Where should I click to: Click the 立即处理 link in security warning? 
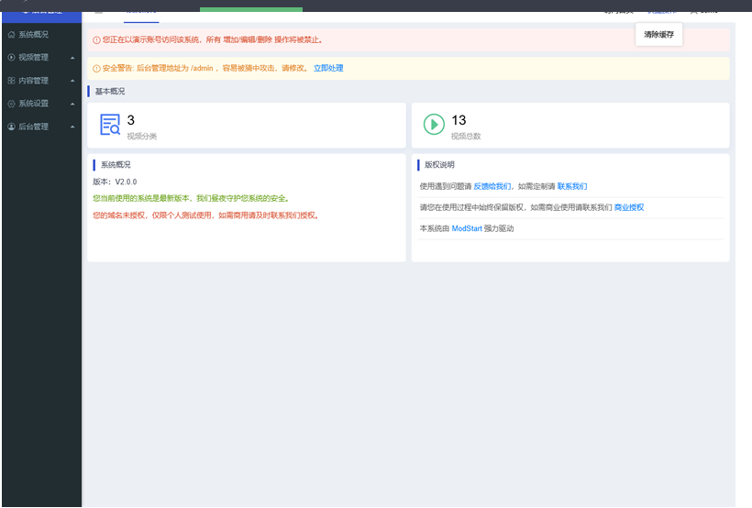(x=328, y=68)
